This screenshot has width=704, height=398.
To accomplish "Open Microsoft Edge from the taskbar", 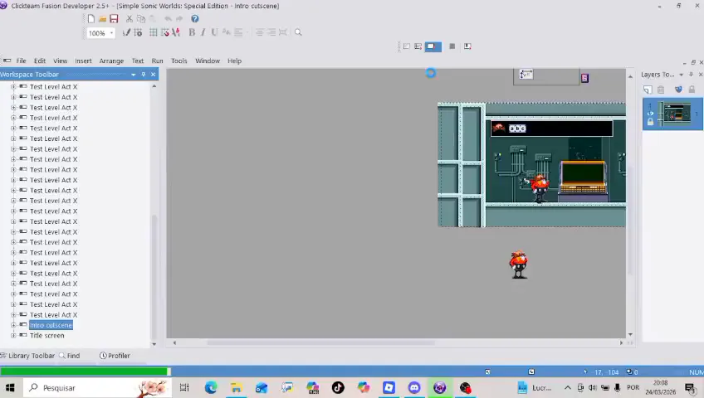I will coord(211,388).
